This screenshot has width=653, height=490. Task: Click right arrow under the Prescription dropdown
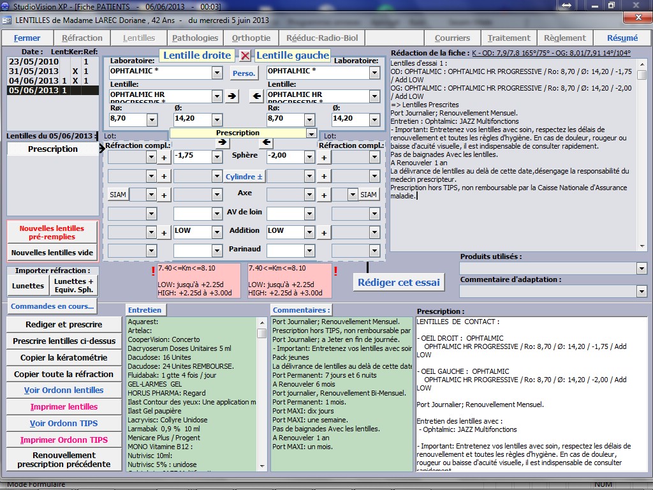(222, 143)
